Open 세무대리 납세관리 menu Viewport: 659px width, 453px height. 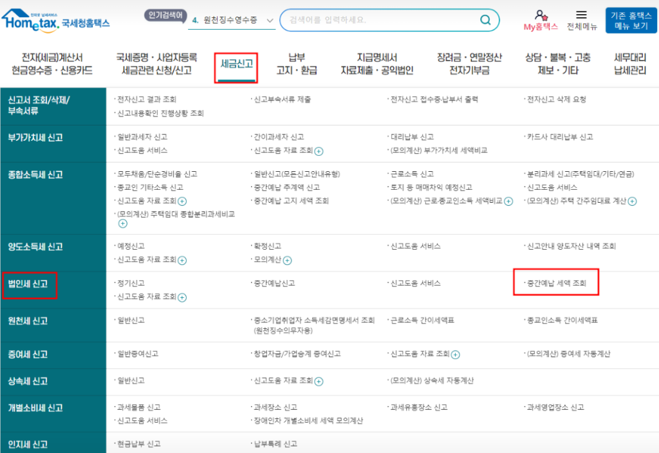(629, 64)
